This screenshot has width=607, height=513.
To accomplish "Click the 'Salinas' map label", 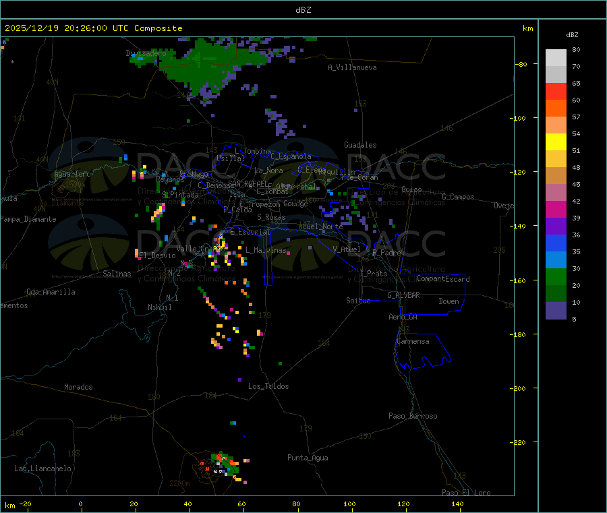I will click(117, 274).
